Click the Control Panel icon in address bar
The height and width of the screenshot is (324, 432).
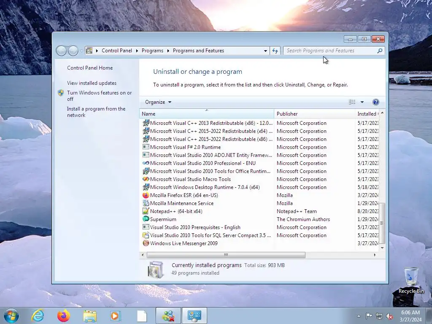89,51
